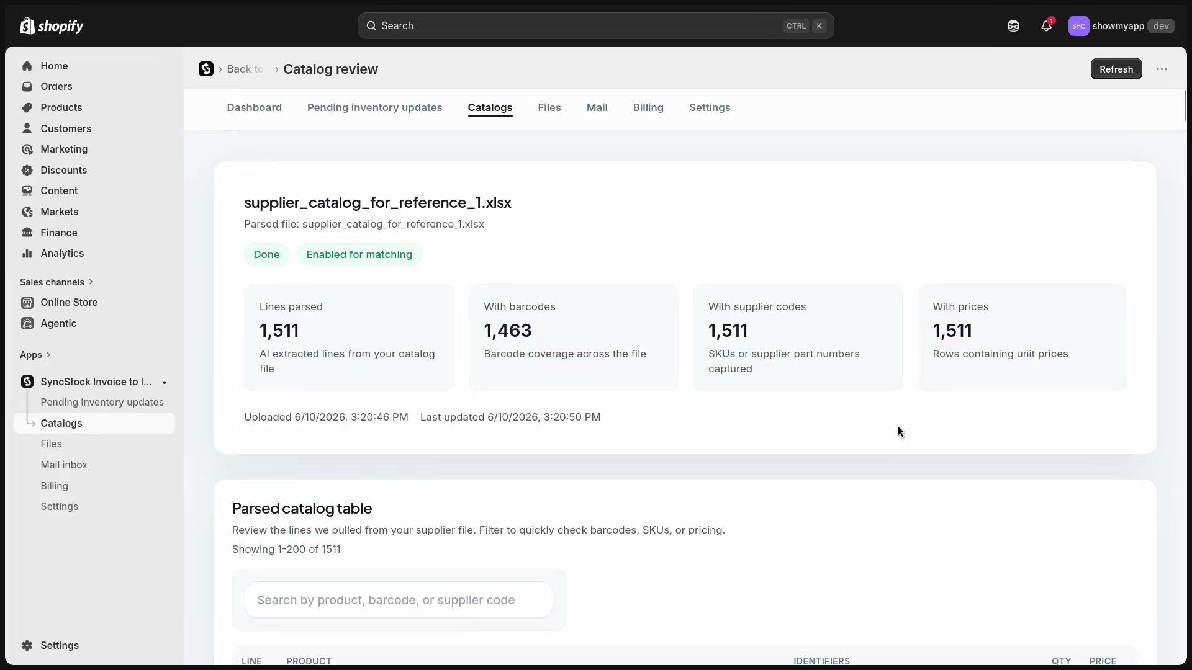Viewport: 1192px width, 670px height.
Task: Click the Marketing target icon
Action: point(27,150)
